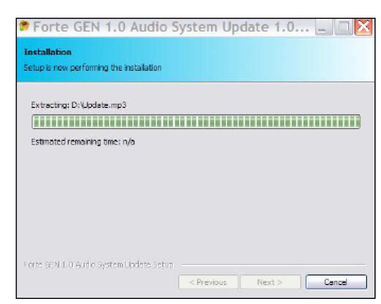Image resolution: width=381 pixels, height=304 pixels.
Task: Maximize the Forte GEN update window
Action: 344,27
